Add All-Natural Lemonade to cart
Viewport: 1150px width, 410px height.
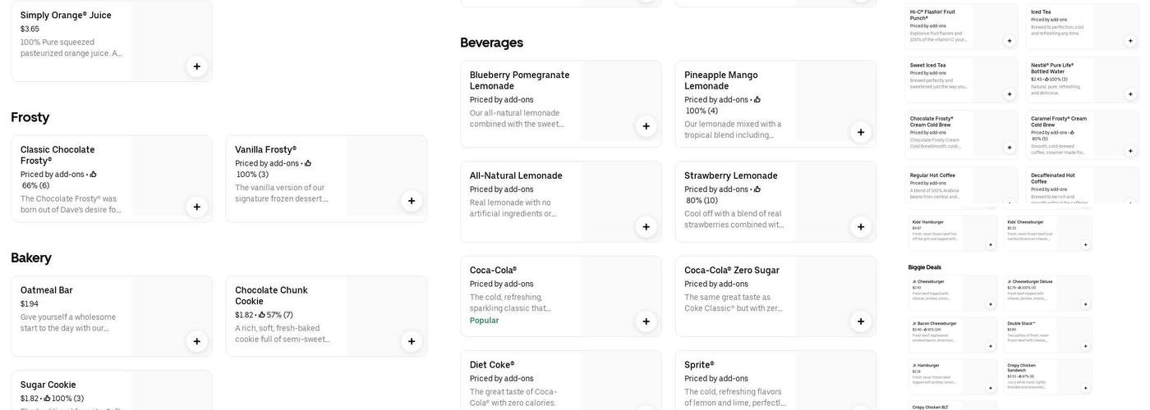pos(646,227)
